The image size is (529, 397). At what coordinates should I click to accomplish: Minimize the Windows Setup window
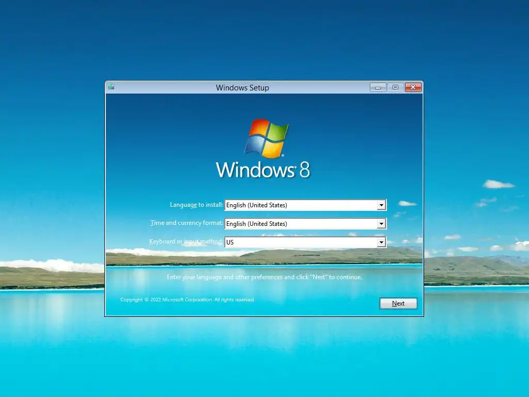[378, 87]
